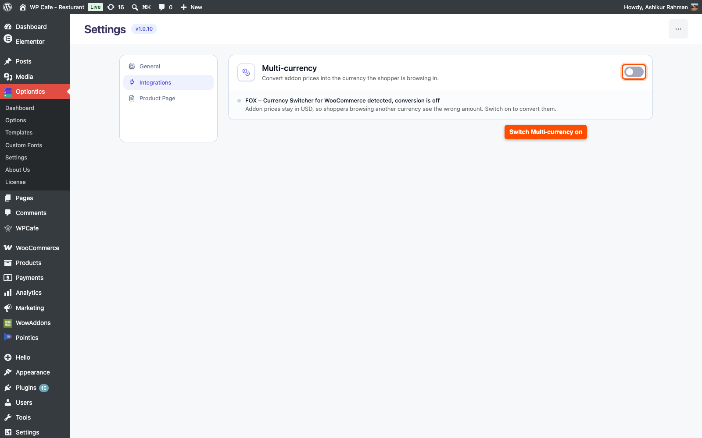Click the WPCafe icon in sidebar

8,228
